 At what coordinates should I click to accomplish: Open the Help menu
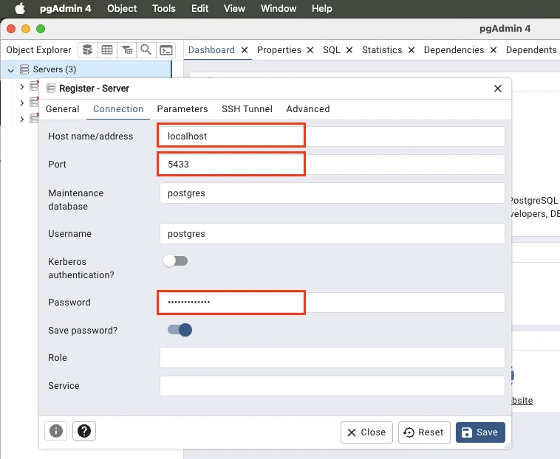click(x=322, y=9)
